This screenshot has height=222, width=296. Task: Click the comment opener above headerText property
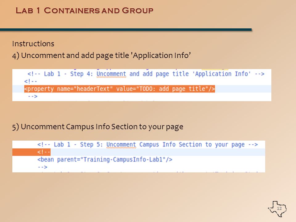[x=31, y=81]
